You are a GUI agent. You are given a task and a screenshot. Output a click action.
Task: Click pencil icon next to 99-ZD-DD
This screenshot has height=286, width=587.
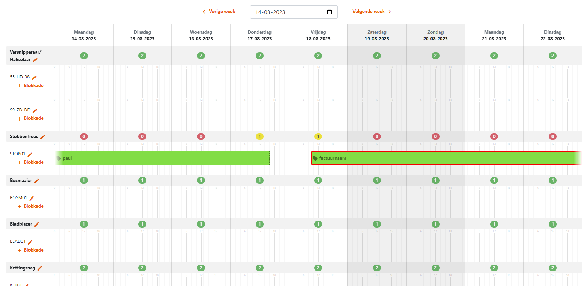point(35,110)
